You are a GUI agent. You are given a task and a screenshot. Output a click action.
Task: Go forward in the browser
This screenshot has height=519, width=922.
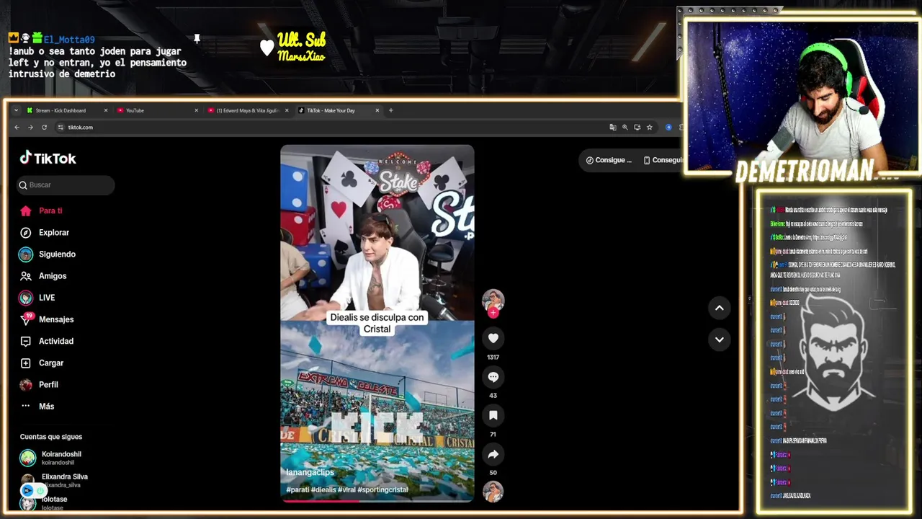tap(30, 128)
